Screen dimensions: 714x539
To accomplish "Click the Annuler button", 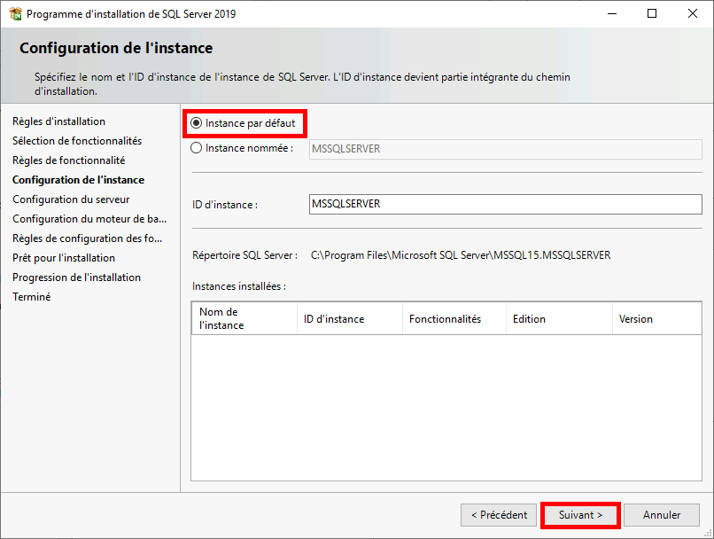I will point(661,514).
